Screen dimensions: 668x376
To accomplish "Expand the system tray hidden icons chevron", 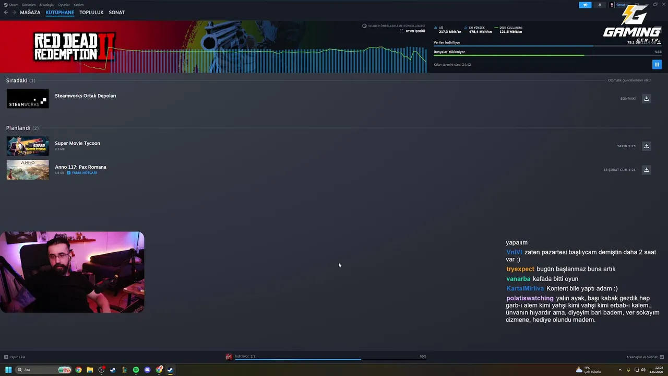I will pos(621,370).
